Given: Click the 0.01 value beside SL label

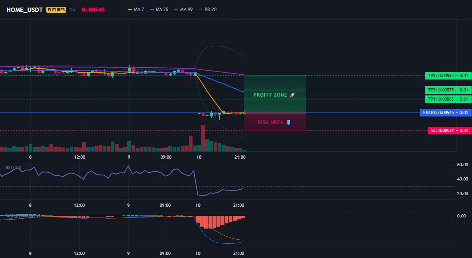Looking at the screenshot, I should 464,131.
